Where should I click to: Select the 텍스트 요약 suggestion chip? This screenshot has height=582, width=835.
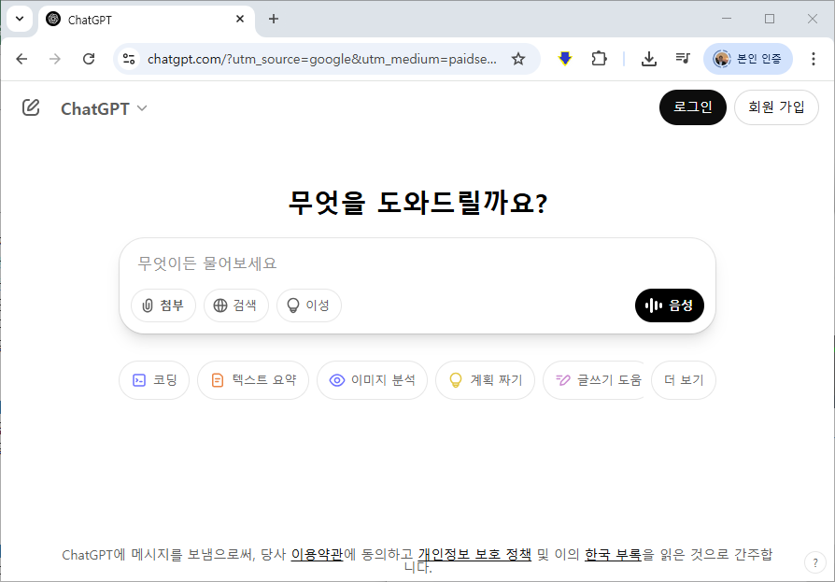[x=253, y=380]
